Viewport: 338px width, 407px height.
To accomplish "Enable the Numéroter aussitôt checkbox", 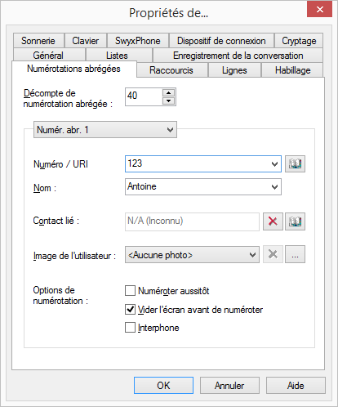I will [130, 291].
